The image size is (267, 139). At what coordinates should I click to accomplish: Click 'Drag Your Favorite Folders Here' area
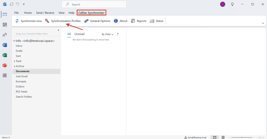click(32, 34)
